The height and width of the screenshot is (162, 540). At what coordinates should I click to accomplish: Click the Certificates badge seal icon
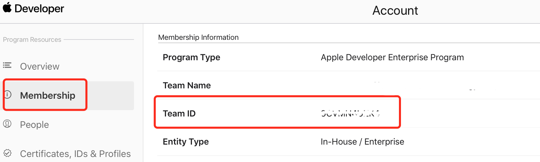pos(7,153)
